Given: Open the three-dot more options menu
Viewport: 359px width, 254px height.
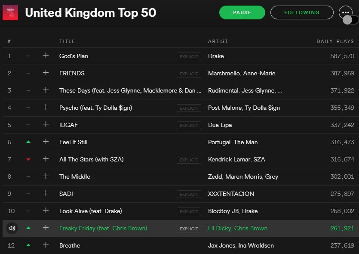Looking at the screenshot, I should pos(346,12).
